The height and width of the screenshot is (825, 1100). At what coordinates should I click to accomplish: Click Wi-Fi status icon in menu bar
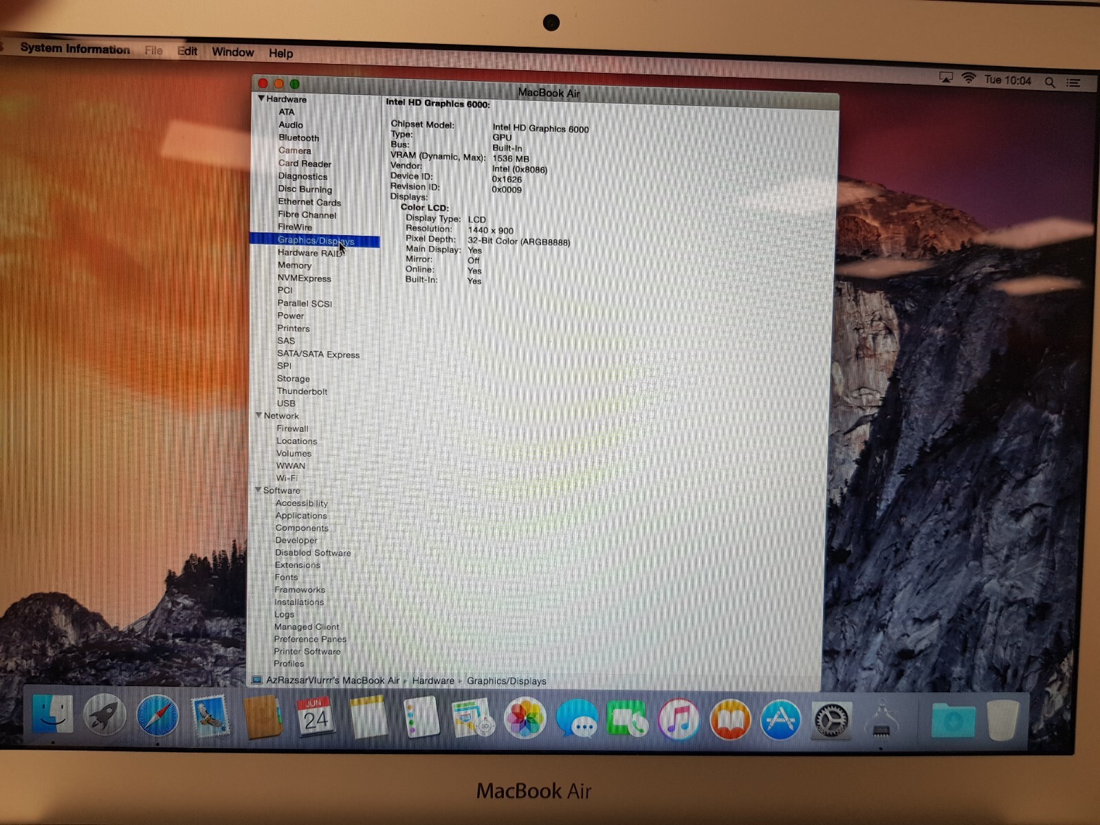click(x=969, y=78)
